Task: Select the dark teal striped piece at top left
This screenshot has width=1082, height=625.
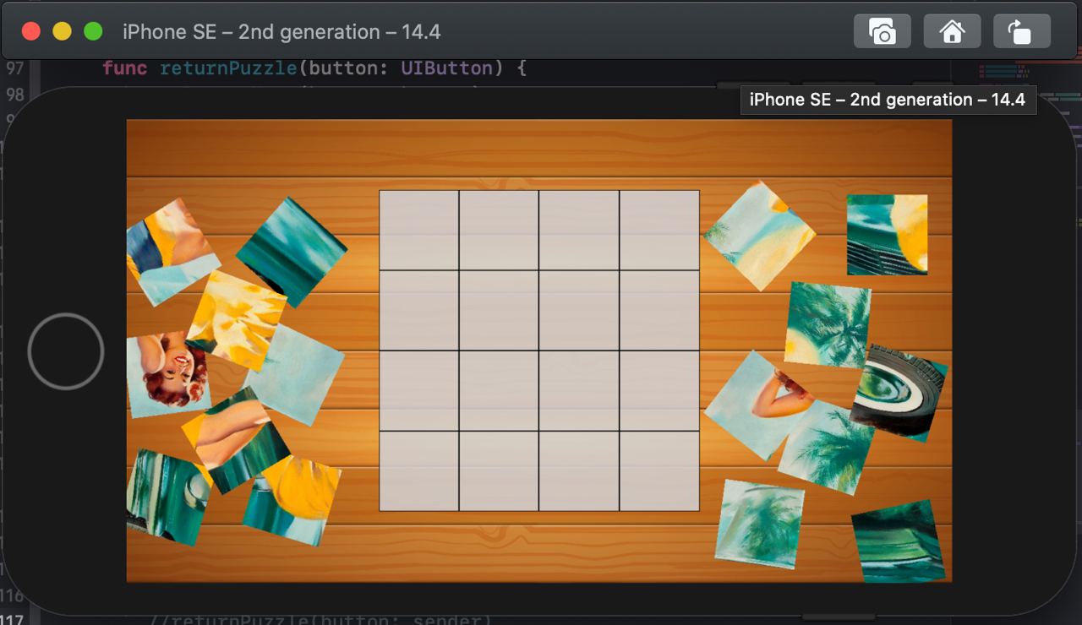Action: pos(292,252)
